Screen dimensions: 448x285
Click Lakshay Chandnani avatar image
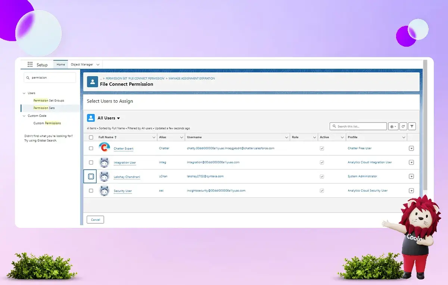point(105,176)
